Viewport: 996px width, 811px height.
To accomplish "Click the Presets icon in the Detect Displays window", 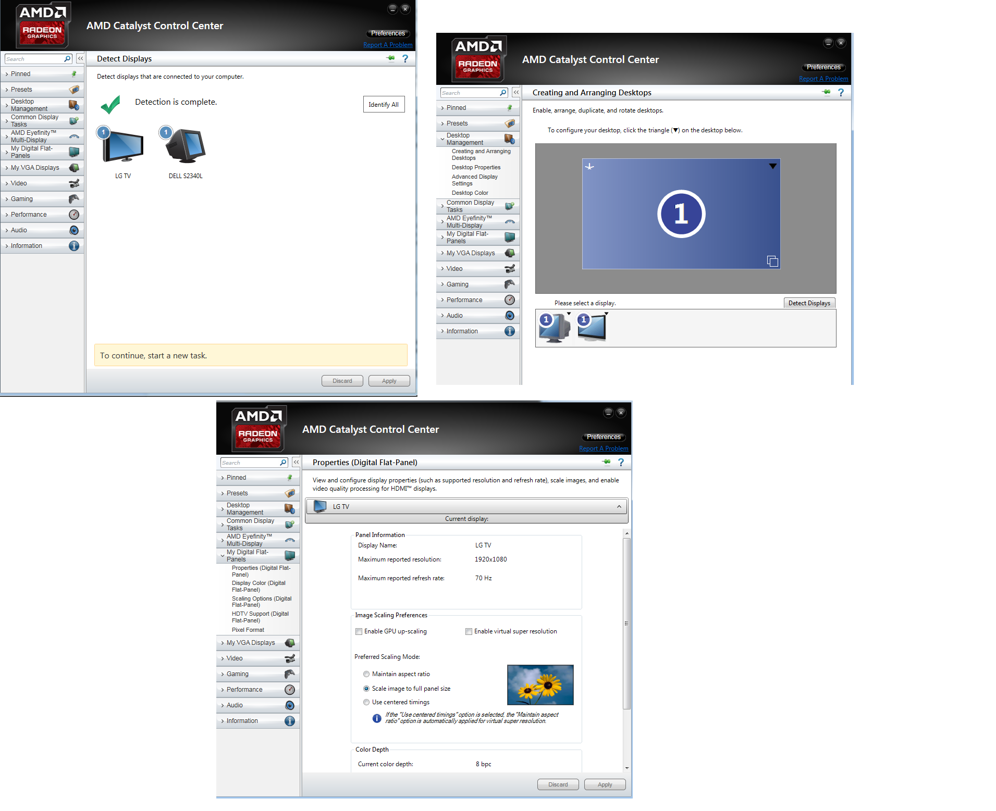I will (x=74, y=90).
